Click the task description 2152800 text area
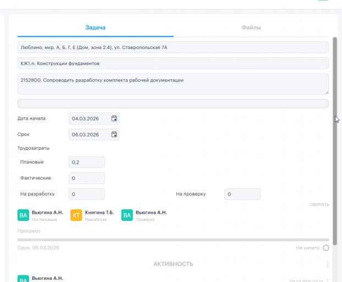 click(173, 84)
